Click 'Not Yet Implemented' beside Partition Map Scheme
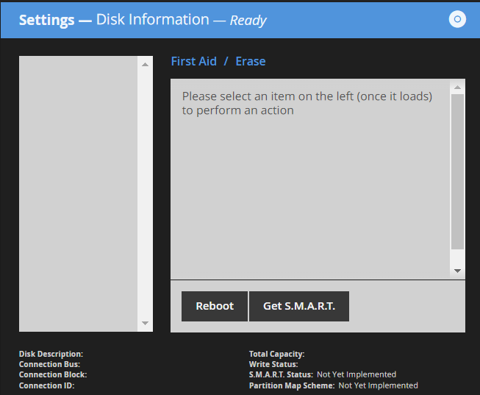Viewport: 480px width, 395px height. point(378,385)
